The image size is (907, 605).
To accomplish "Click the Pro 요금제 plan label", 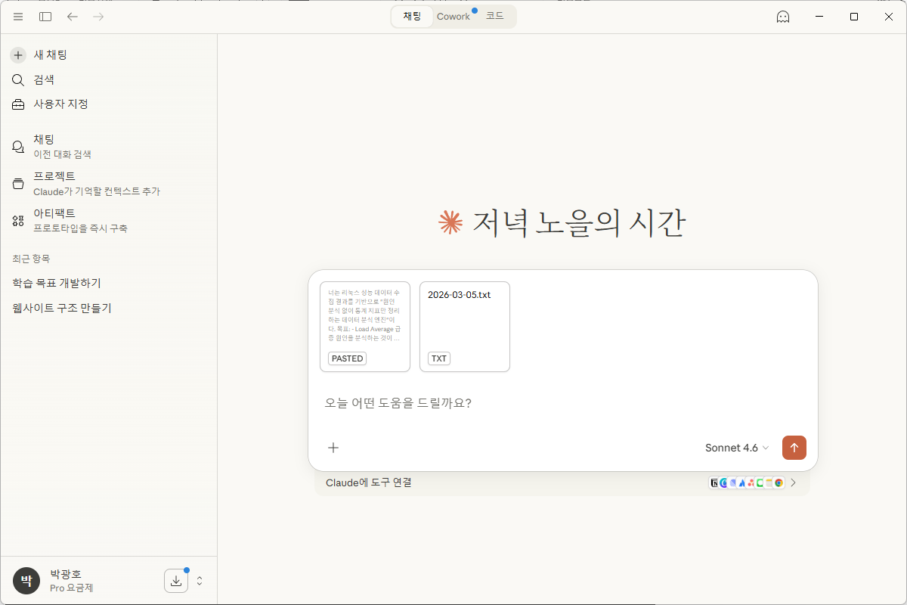I will pyautogui.click(x=72, y=588).
